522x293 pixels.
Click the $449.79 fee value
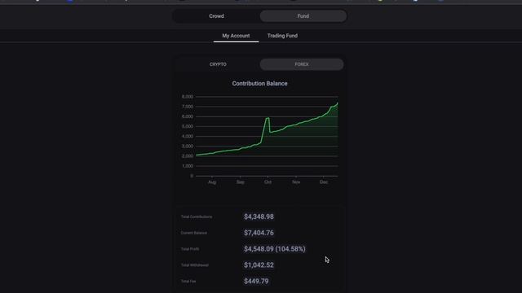tap(256, 282)
